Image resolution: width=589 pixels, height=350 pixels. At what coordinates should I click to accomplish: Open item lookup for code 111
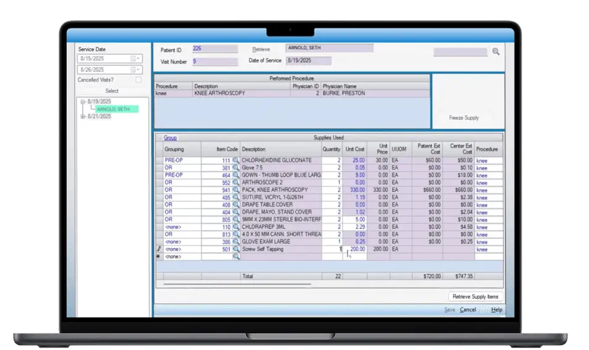(235, 160)
